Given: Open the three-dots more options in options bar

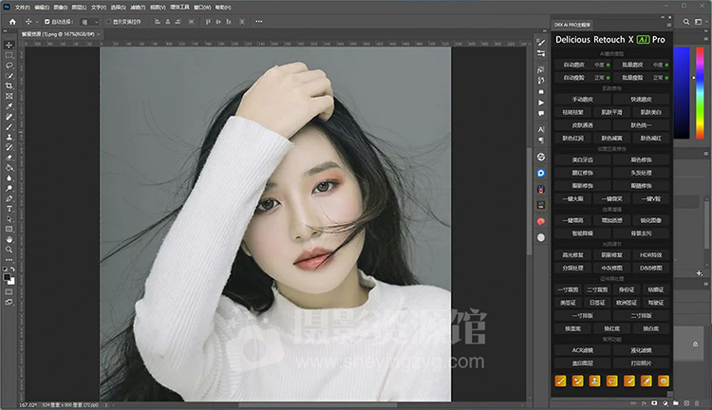Looking at the screenshot, I should click(x=255, y=20).
